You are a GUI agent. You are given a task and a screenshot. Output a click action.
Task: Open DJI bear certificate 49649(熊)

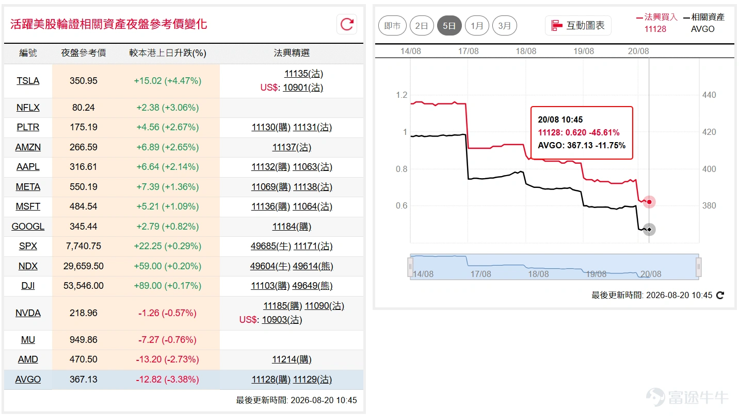(313, 286)
